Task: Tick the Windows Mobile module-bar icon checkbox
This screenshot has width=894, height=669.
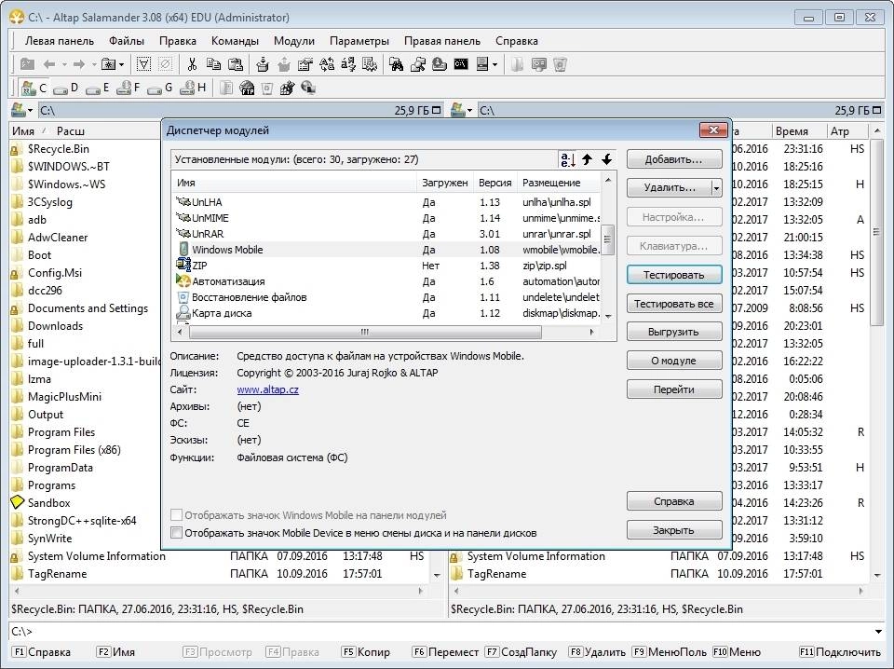Action: click(177, 515)
